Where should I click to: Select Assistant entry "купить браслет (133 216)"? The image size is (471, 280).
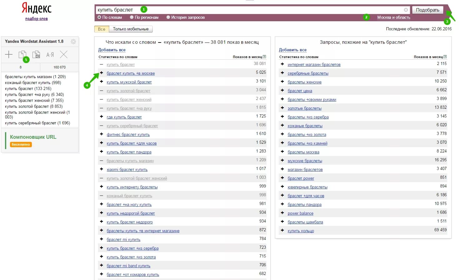[x=28, y=89]
